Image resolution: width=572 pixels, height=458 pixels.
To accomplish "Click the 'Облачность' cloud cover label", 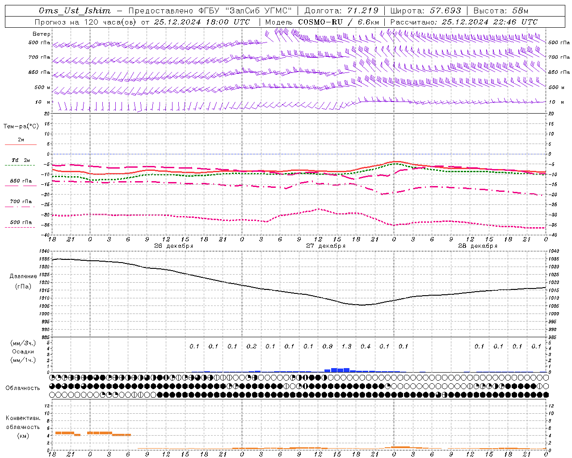I will coord(23,388).
